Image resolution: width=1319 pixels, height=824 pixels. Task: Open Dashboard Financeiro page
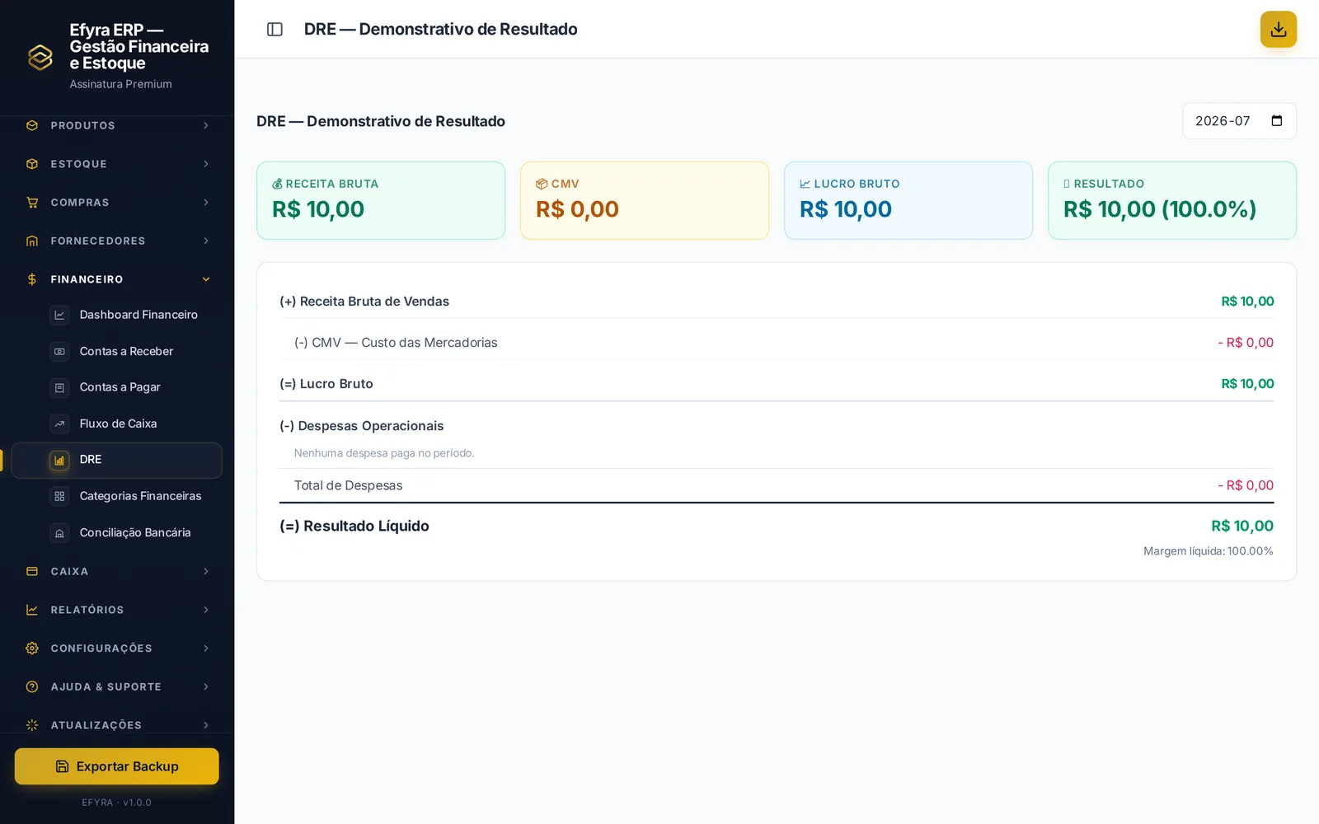(x=117, y=315)
